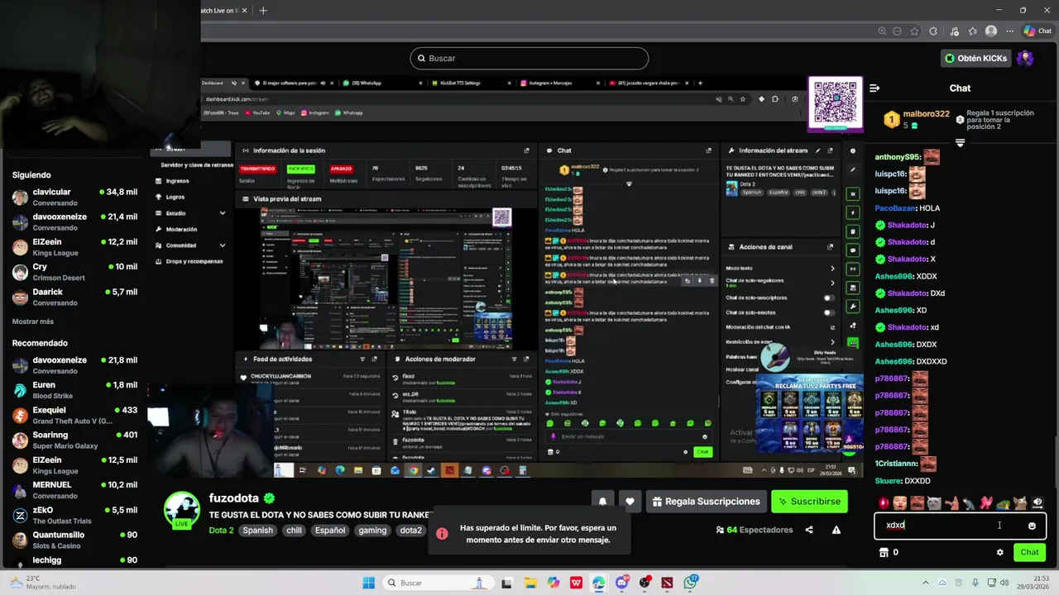Open browser extensions puzzle icon
The image size is (1059, 595).
pos(933,31)
